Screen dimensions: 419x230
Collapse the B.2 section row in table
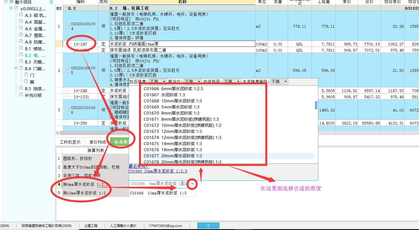tap(65, 8)
